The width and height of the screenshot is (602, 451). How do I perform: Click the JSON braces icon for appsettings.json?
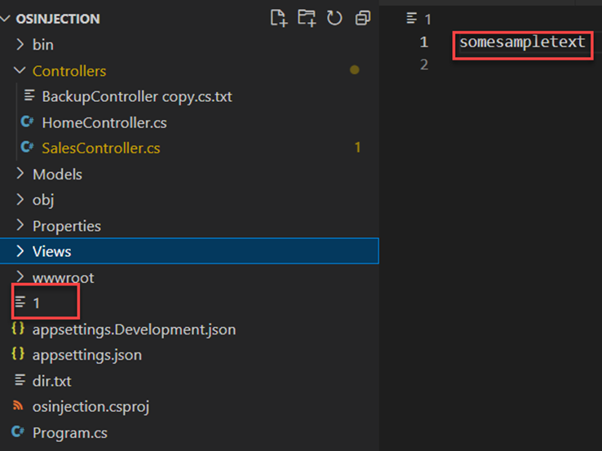coord(17,355)
